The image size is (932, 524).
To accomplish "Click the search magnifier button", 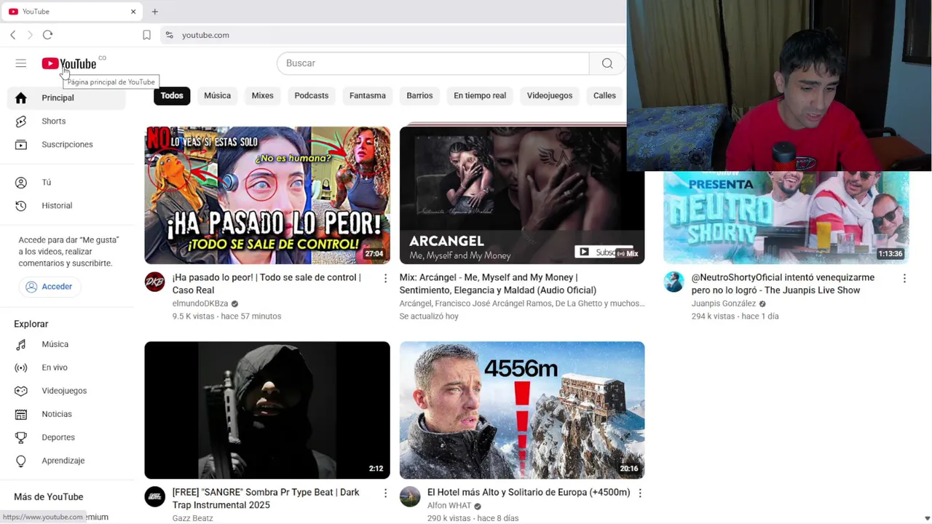I will point(607,63).
